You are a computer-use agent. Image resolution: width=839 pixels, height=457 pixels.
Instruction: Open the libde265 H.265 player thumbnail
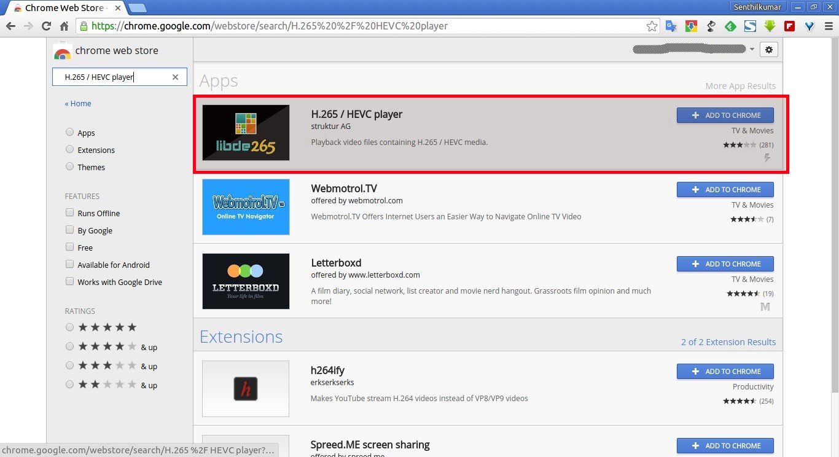click(x=246, y=133)
